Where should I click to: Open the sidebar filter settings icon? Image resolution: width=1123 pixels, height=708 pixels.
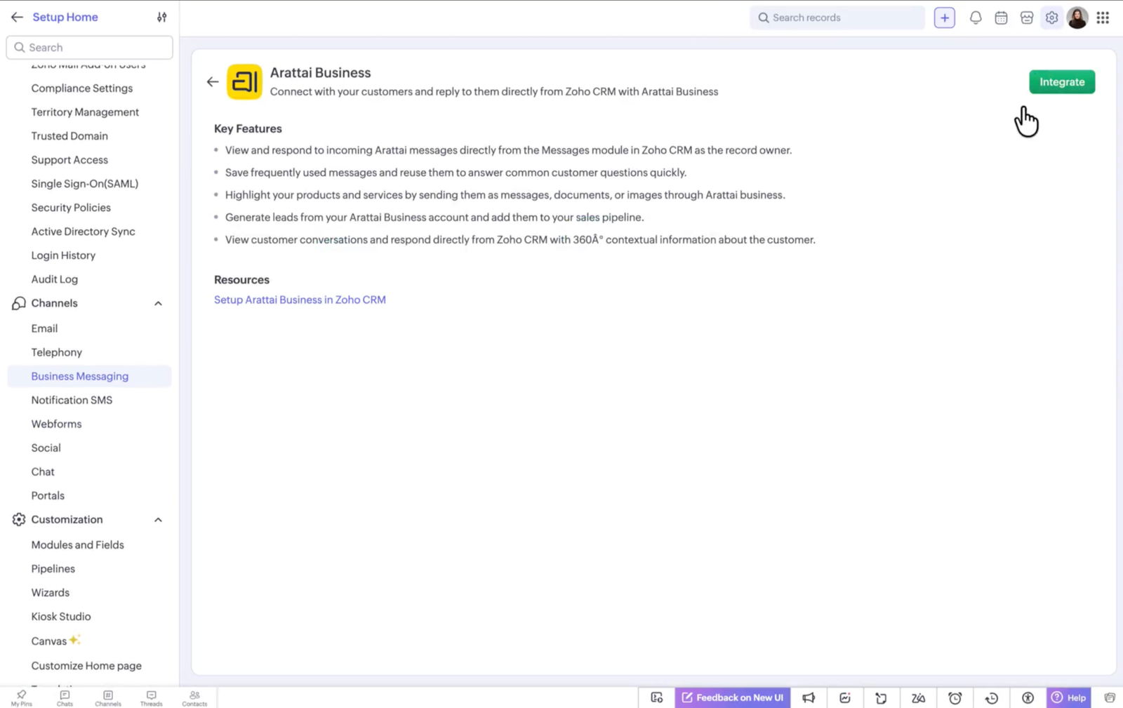pyautogui.click(x=161, y=17)
